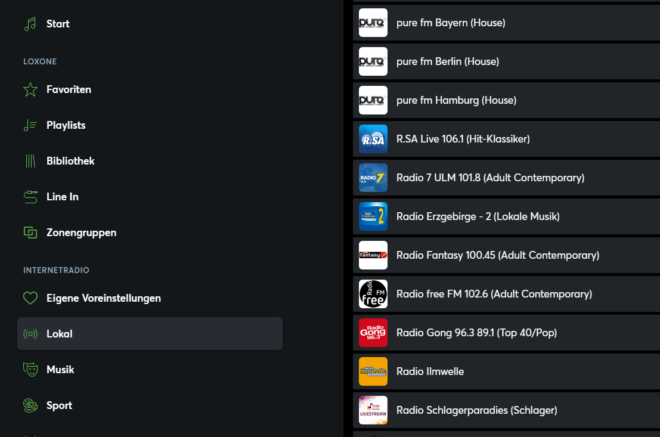The width and height of the screenshot is (660, 437).
Task: Open Favoriten in the sidebar
Action: 150,89
